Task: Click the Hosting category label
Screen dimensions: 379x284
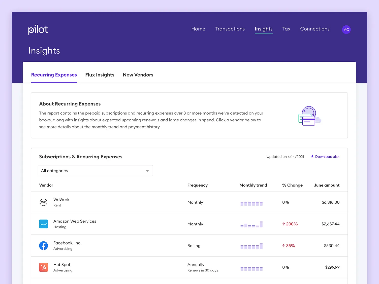Action: [x=60, y=227]
